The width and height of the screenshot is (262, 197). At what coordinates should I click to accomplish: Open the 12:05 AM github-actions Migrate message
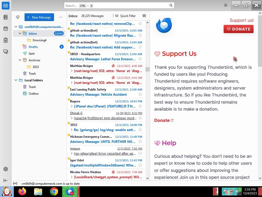pyautogui.click(x=106, y=33)
